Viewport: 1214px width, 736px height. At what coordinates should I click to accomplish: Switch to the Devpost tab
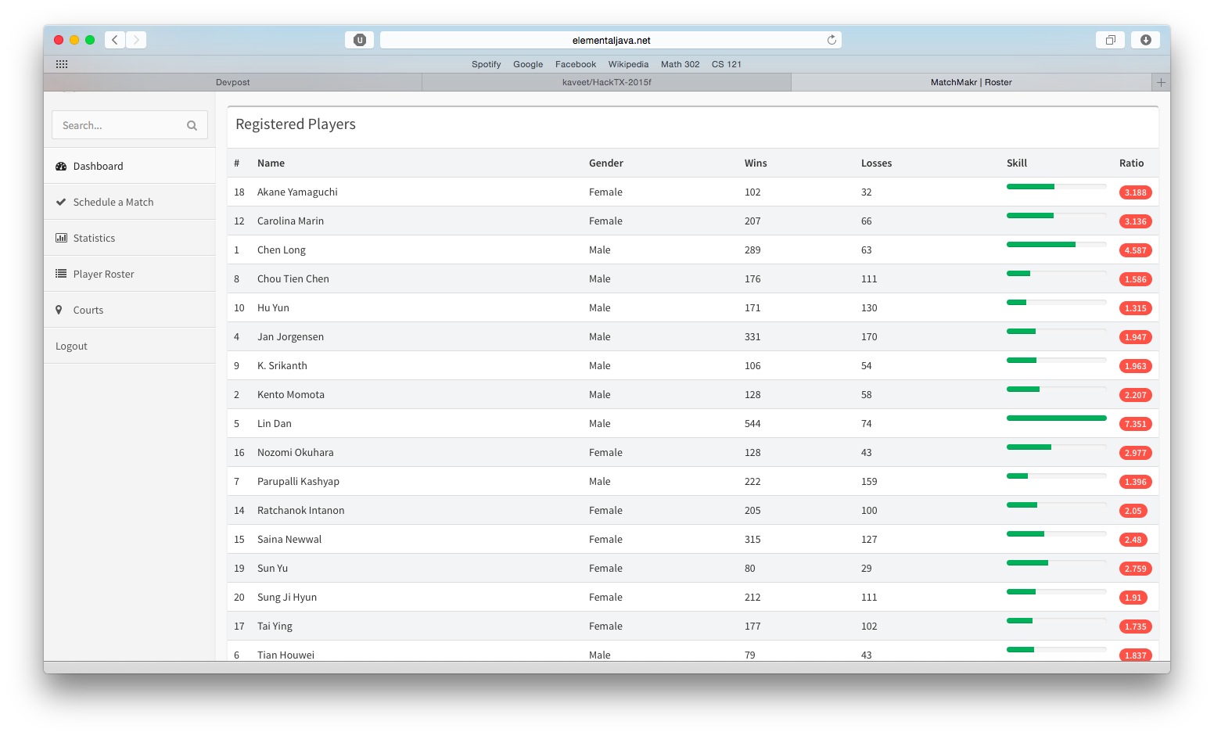click(233, 82)
